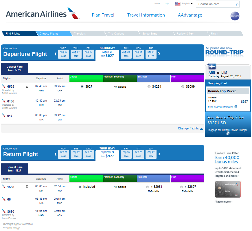Open the Plan Travel menu

click(103, 15)
